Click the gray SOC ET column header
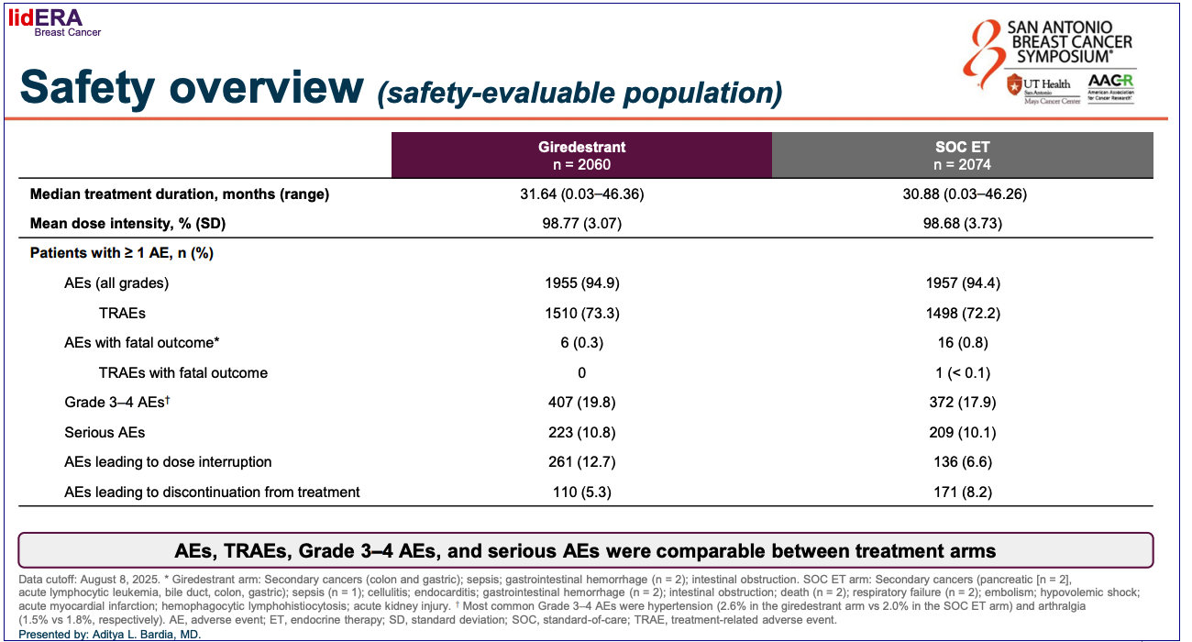 pos(962,155)
